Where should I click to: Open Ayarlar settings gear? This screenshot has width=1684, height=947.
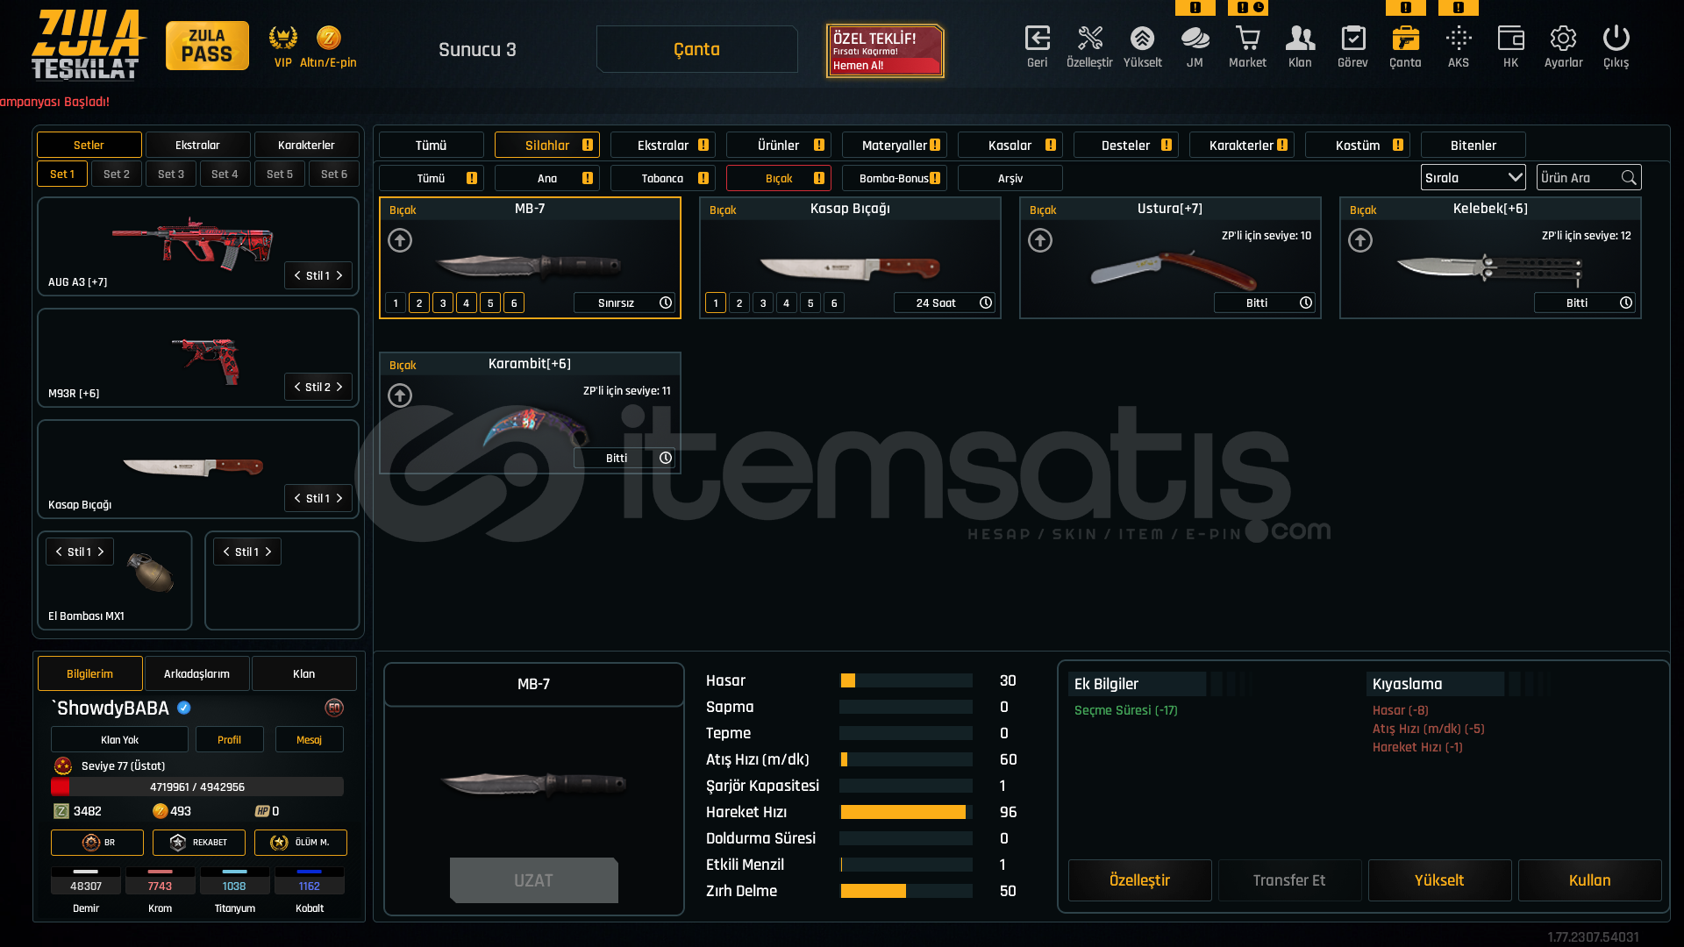click(1563, 39)
